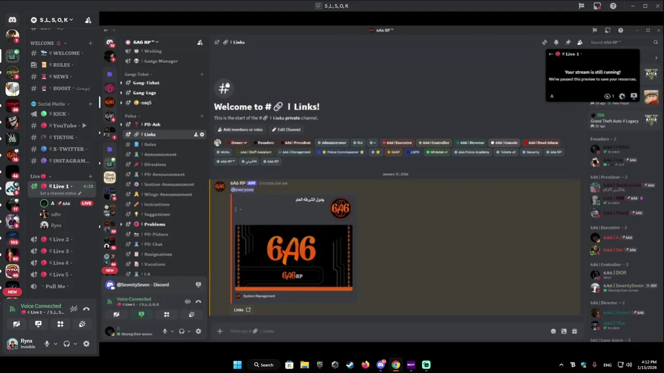
Task: Open the BOOST channel
Action: tap(61, 88)
